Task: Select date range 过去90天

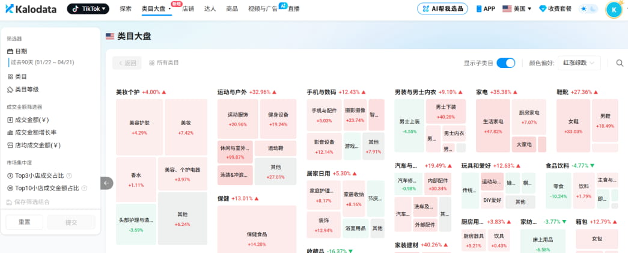Action: point(42,62)
